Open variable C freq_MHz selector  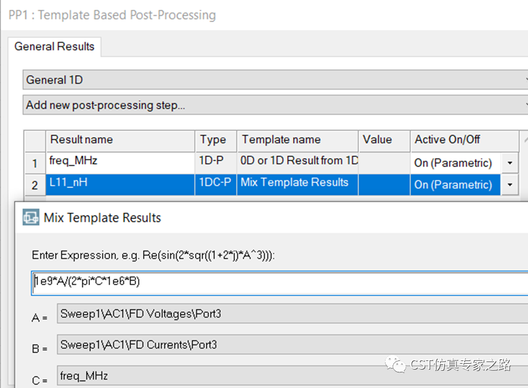[x=292, y=376]
